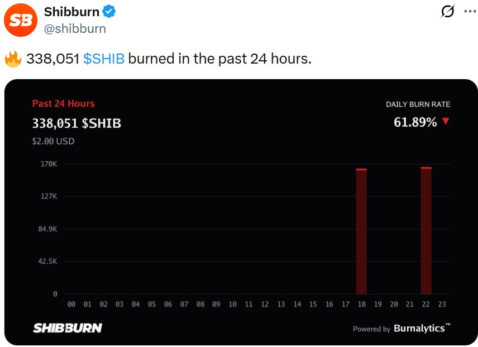Click the Past 24 Hours heading
This screenshot has width=478, height=347.
point(64,104)
